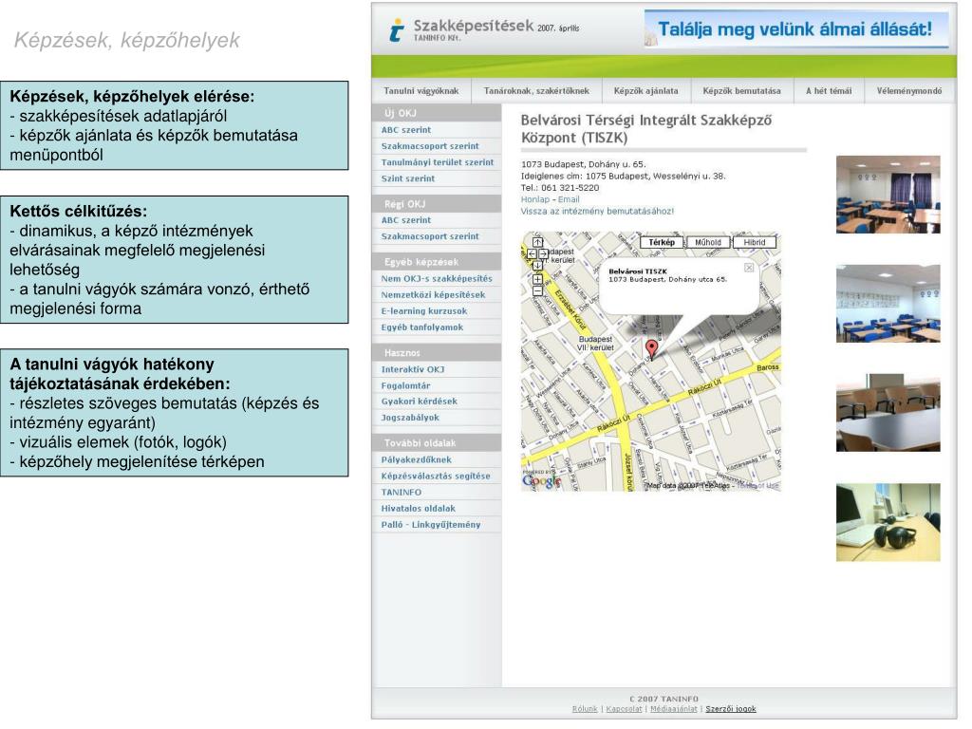Click the map pan up arrow
Image resolution: width=972 pixels, height=729 pixels.
(x=537, y=242)
